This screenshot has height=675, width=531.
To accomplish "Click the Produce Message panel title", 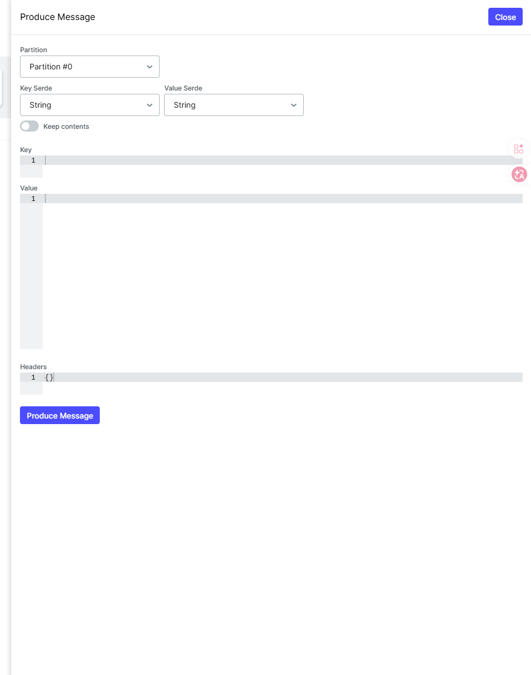I will tap(58, 17).
